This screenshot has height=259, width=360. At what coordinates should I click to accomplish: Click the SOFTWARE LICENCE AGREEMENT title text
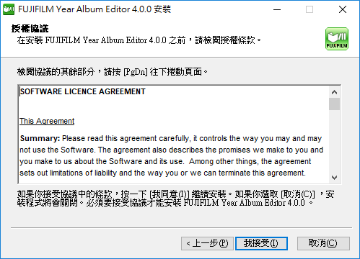click(x=82, y=91)
